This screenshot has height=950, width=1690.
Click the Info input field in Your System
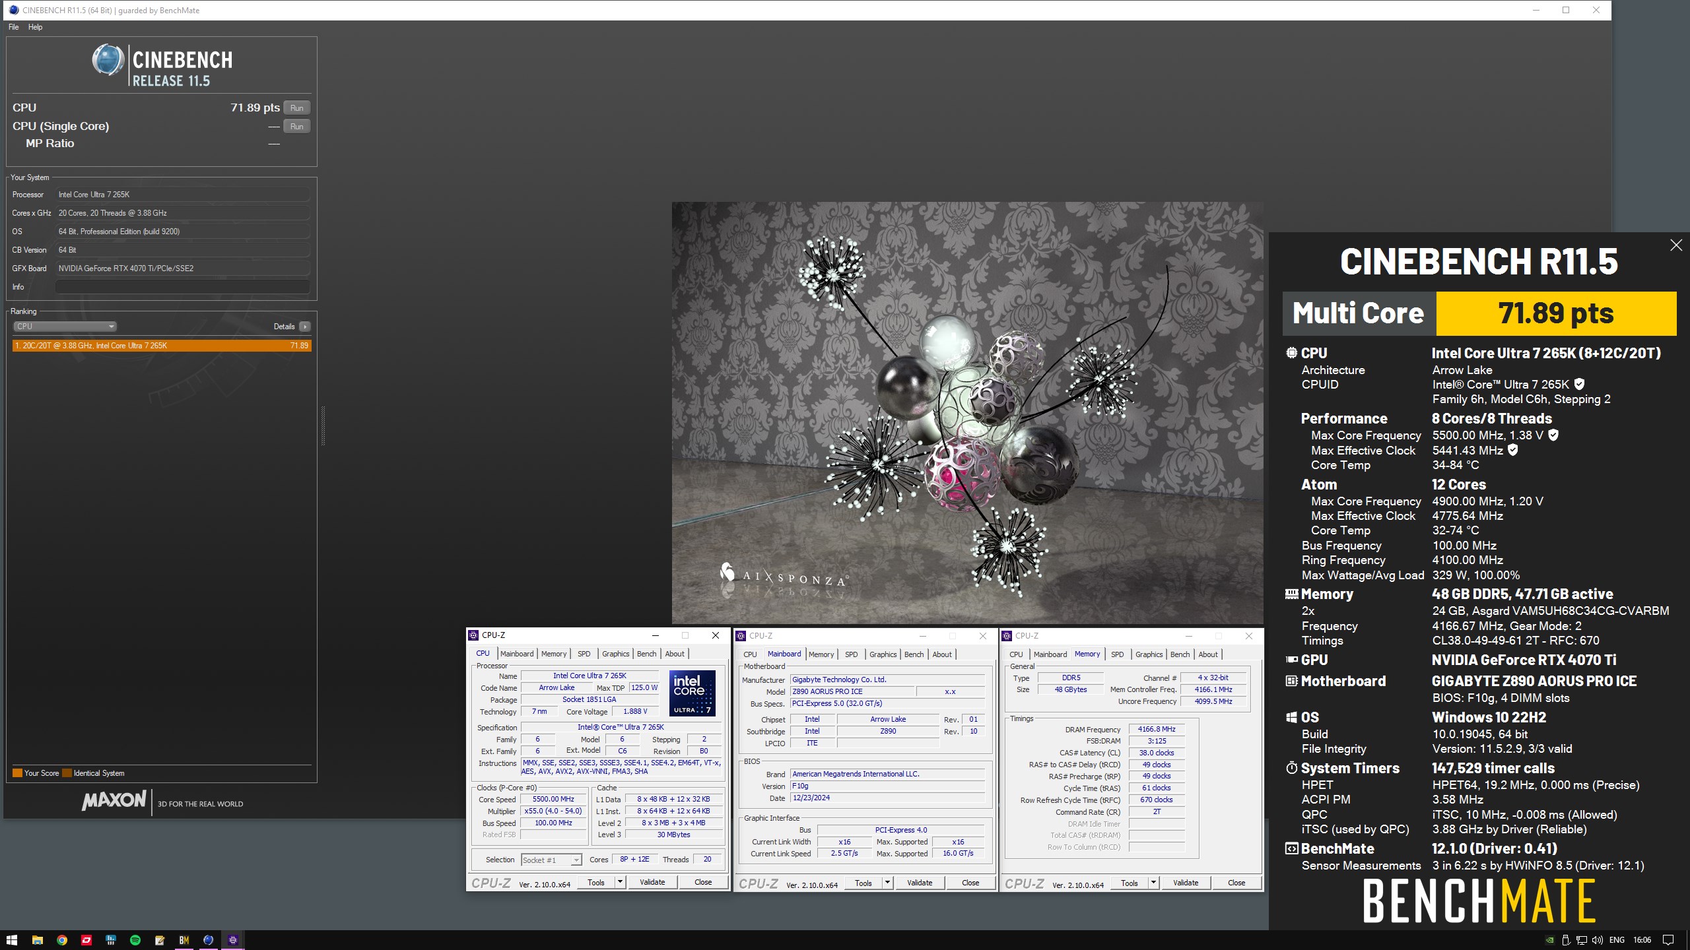tap(183, 287)
